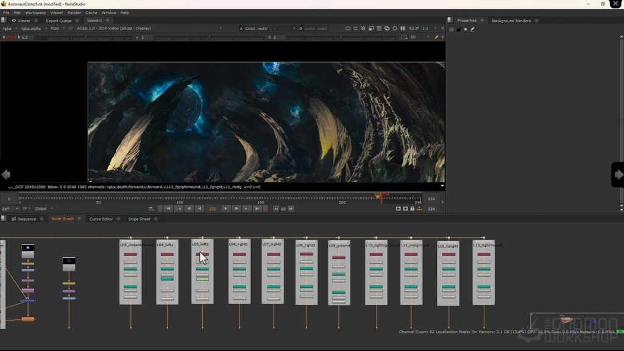Click the refresh viewer icon
Image resolution: width=624 pixels, height=351 pixels.
387,29
